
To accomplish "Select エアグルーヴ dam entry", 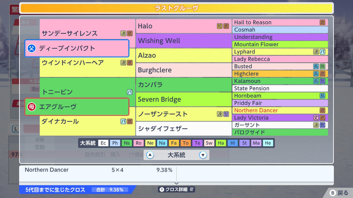I will tap(77, 107).
